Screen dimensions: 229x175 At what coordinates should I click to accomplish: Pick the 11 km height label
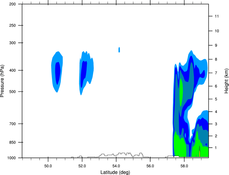pos(217,16)
